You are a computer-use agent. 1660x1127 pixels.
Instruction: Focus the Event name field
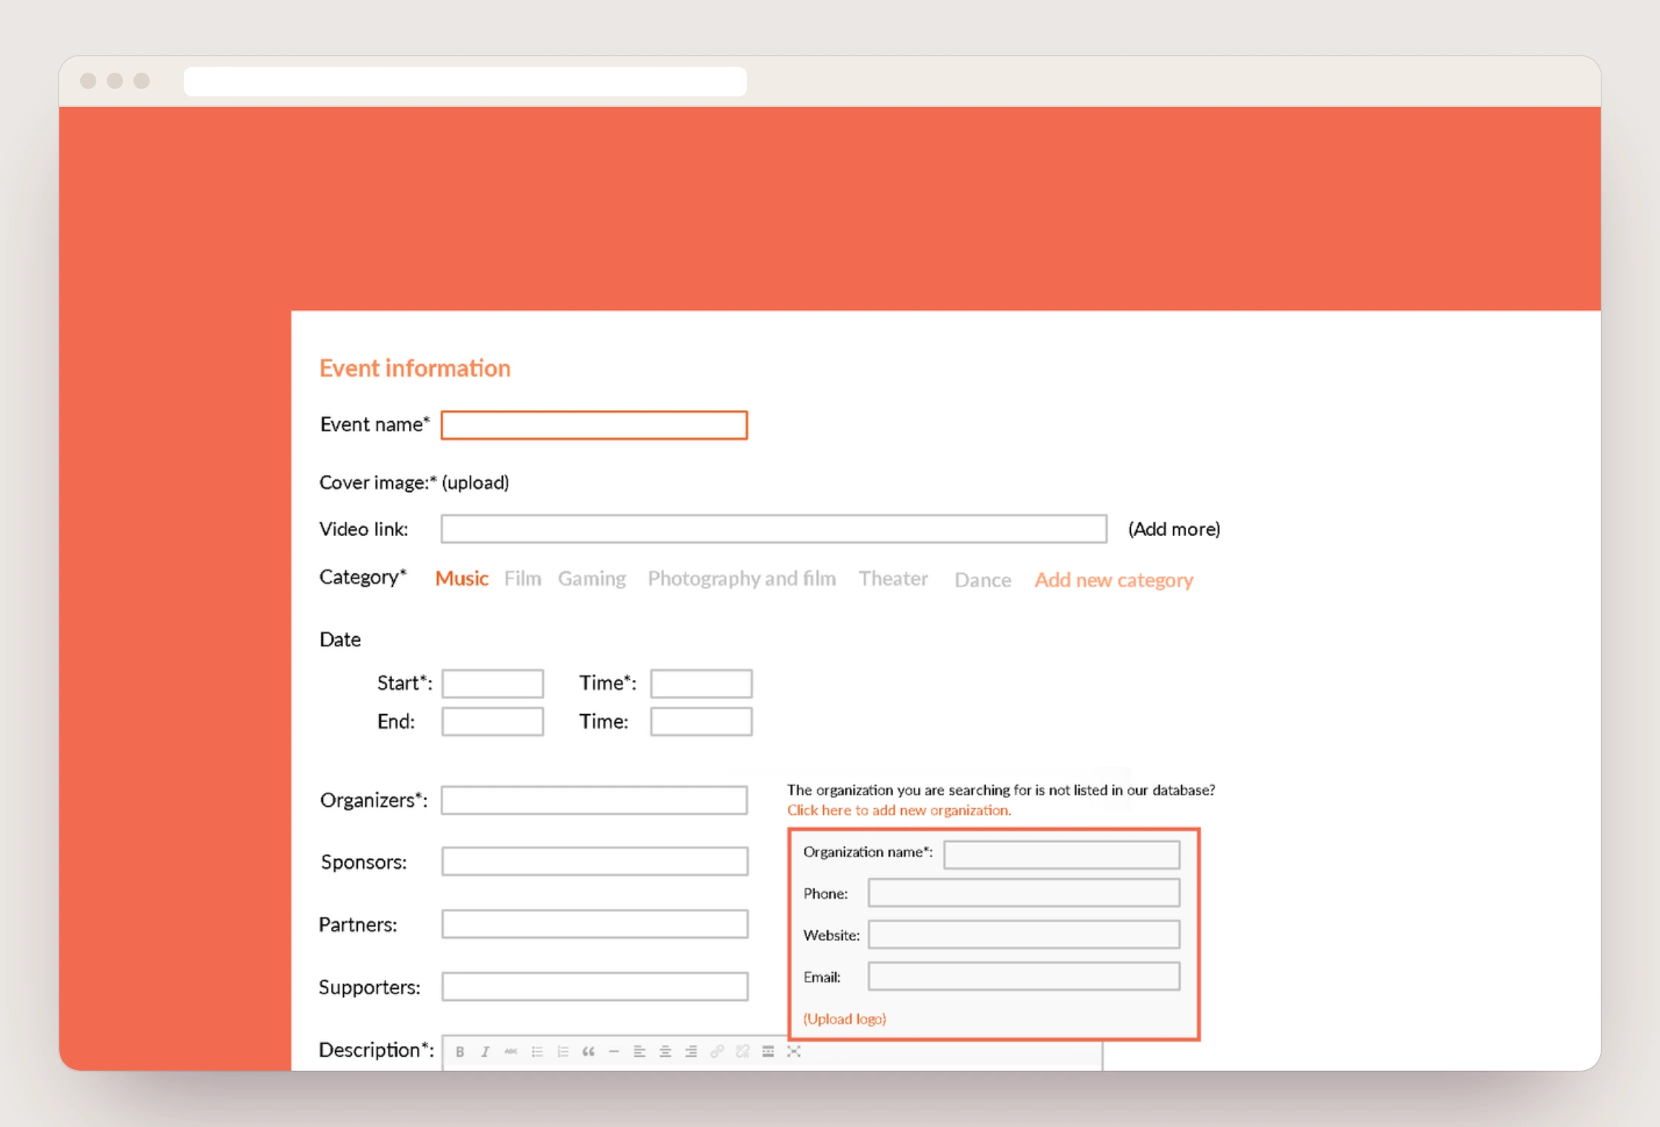click(x=594, y=426)
